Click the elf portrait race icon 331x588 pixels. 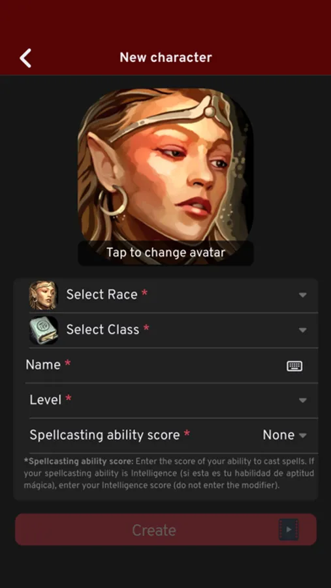44,295
